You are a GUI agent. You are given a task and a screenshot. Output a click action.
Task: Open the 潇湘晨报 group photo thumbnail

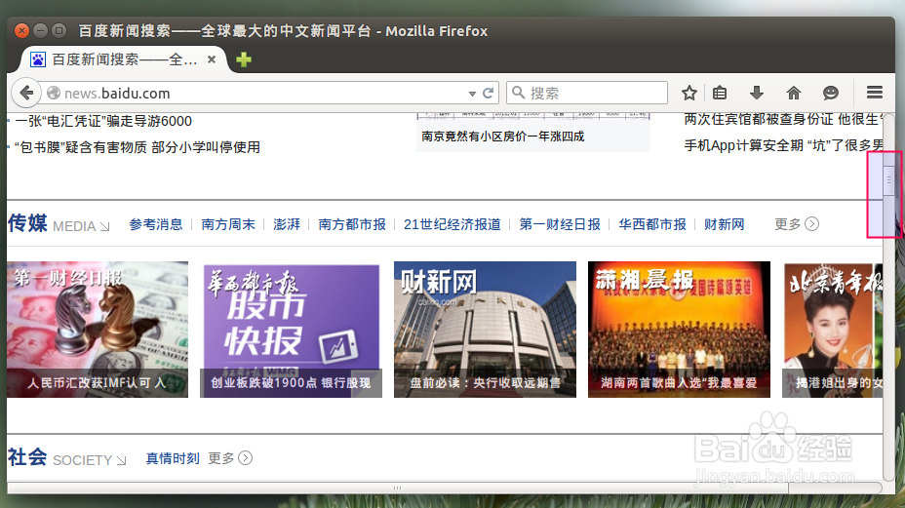click(x=679, y=329)
